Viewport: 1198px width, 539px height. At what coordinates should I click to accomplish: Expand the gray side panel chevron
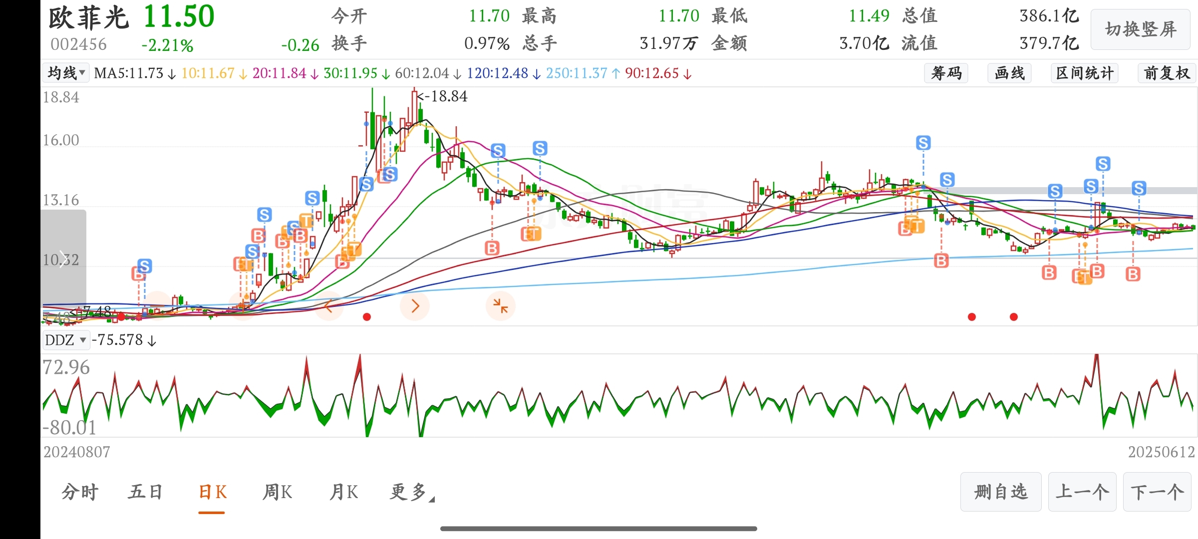pos(63,259)
